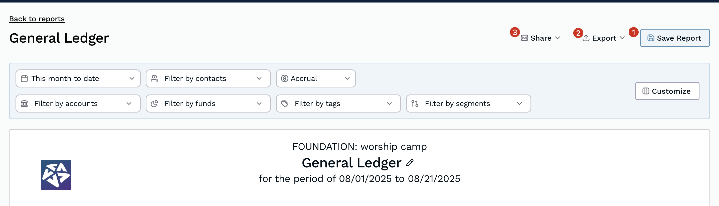Open the Export menu
The height and width of the screenshot is (206, 719).
pos(604,38)
